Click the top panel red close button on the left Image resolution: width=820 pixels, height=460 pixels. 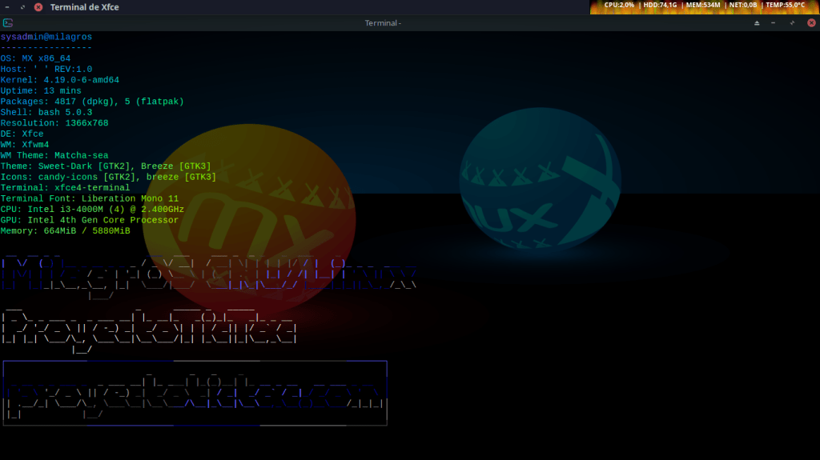click(38, 7)
